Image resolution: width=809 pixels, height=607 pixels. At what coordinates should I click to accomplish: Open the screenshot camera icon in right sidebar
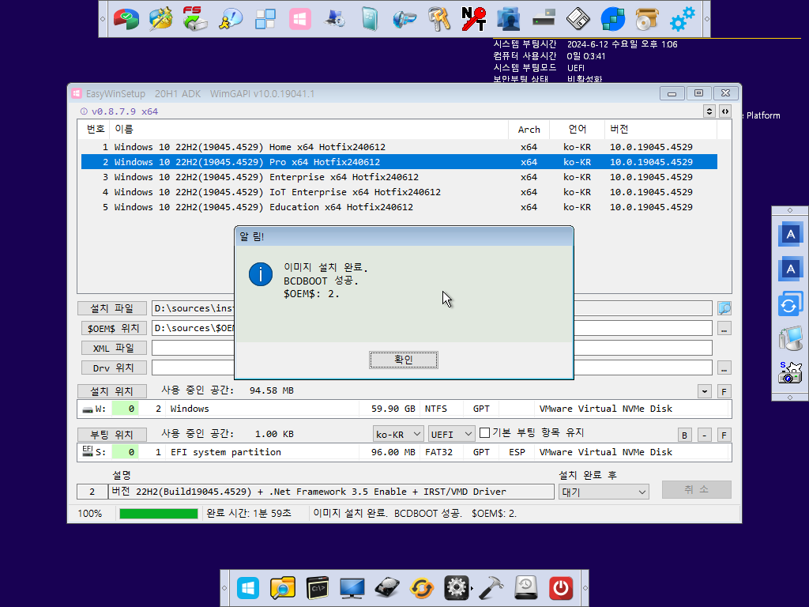(x=790, y=372)
